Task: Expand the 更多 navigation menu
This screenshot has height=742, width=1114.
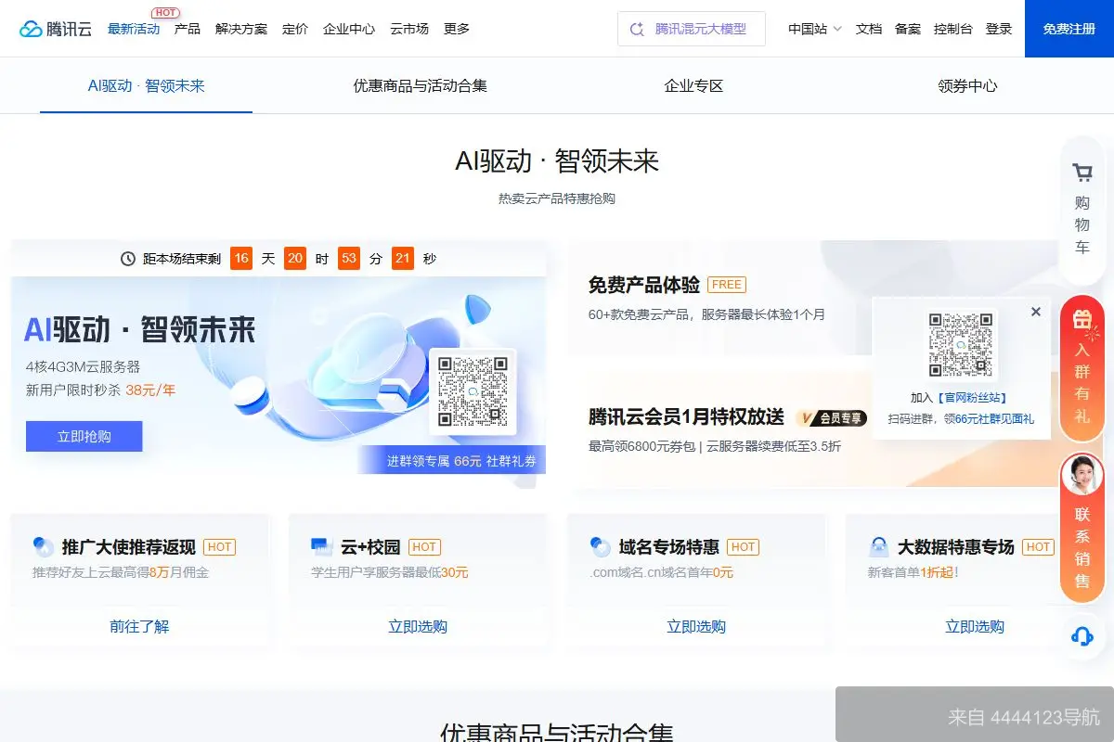Action: tap(455, 29)
